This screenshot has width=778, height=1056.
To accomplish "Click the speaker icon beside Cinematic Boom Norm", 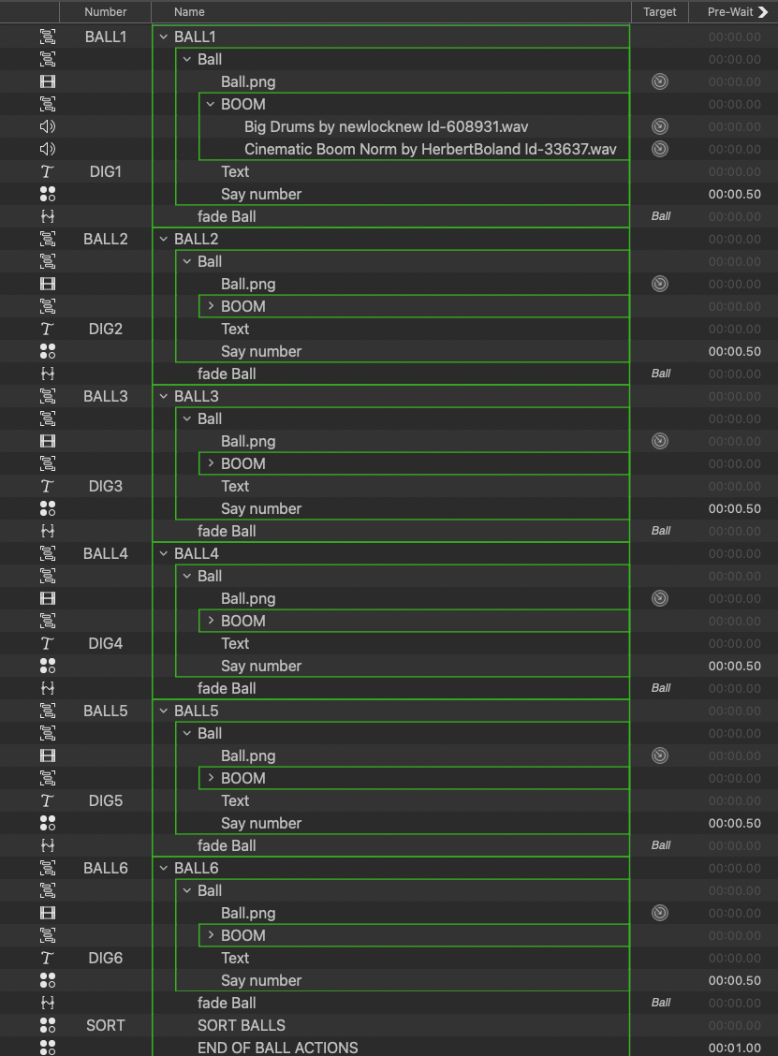I will click(48, 149).
